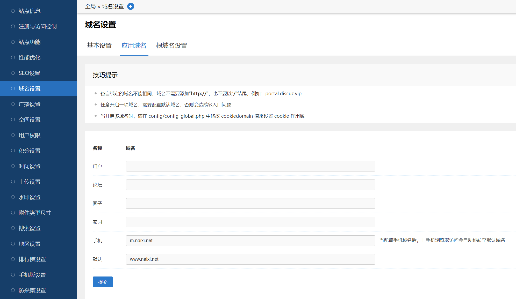This screenshot has height=299, width=516.
Task: Submit the form with the 提交 button
Action: pos(103,282)
